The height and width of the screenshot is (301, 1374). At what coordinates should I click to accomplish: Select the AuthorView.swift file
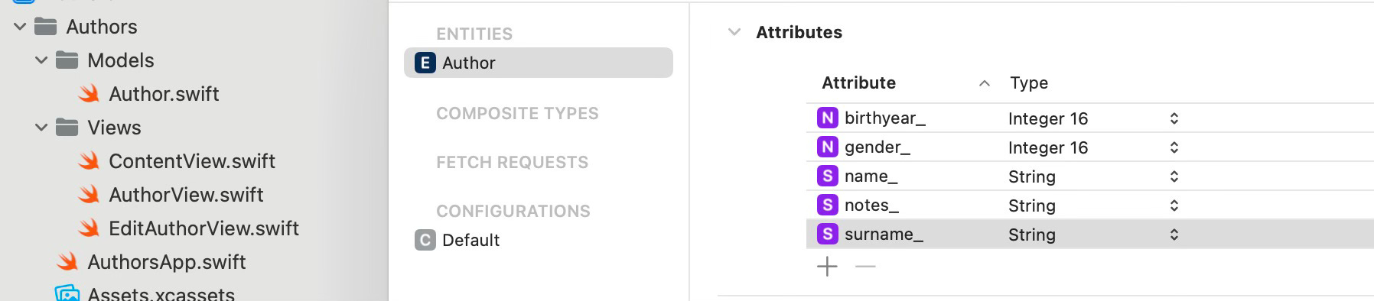(x=186, y=195)
